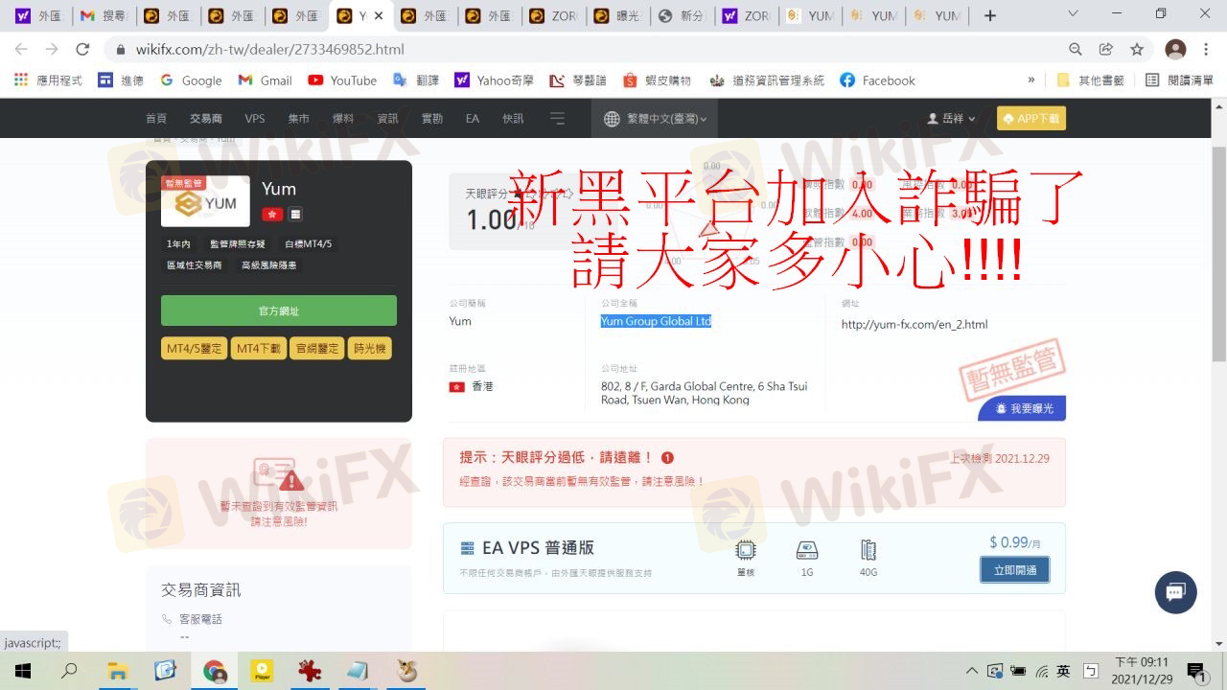Click the YUM broker logo thumbnail

205,201
